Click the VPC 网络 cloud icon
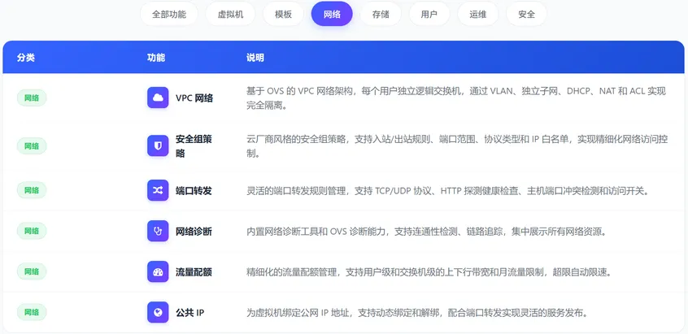 (x=158, y=98)
